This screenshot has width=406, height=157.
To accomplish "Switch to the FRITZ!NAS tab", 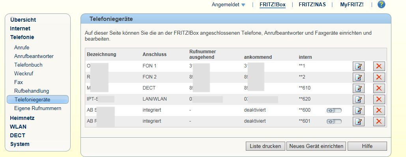I will coord(312,5).
